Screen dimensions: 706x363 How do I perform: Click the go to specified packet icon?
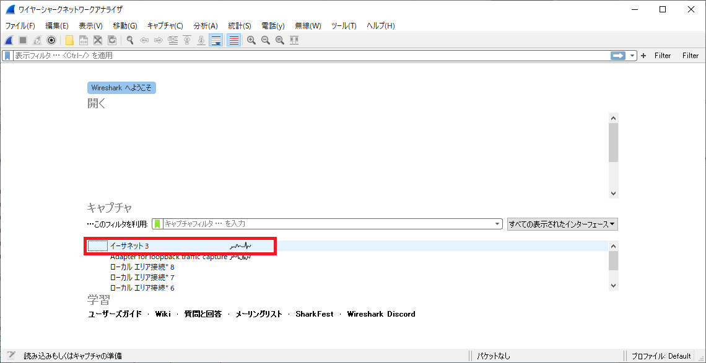coord(173,40)
